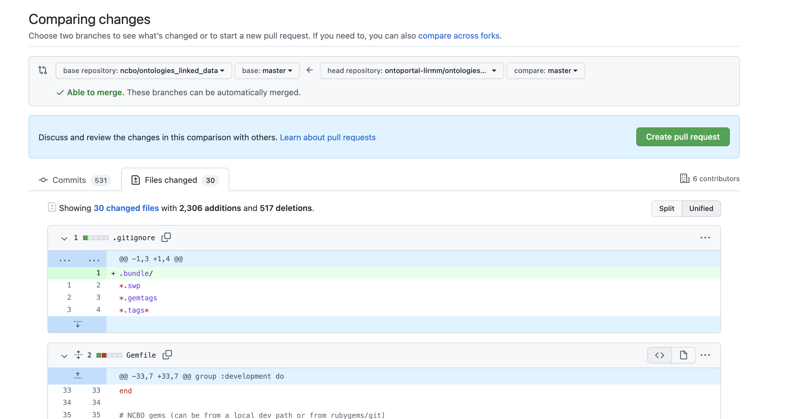Click the 'Able to merge.' status text

pos(96,93)
